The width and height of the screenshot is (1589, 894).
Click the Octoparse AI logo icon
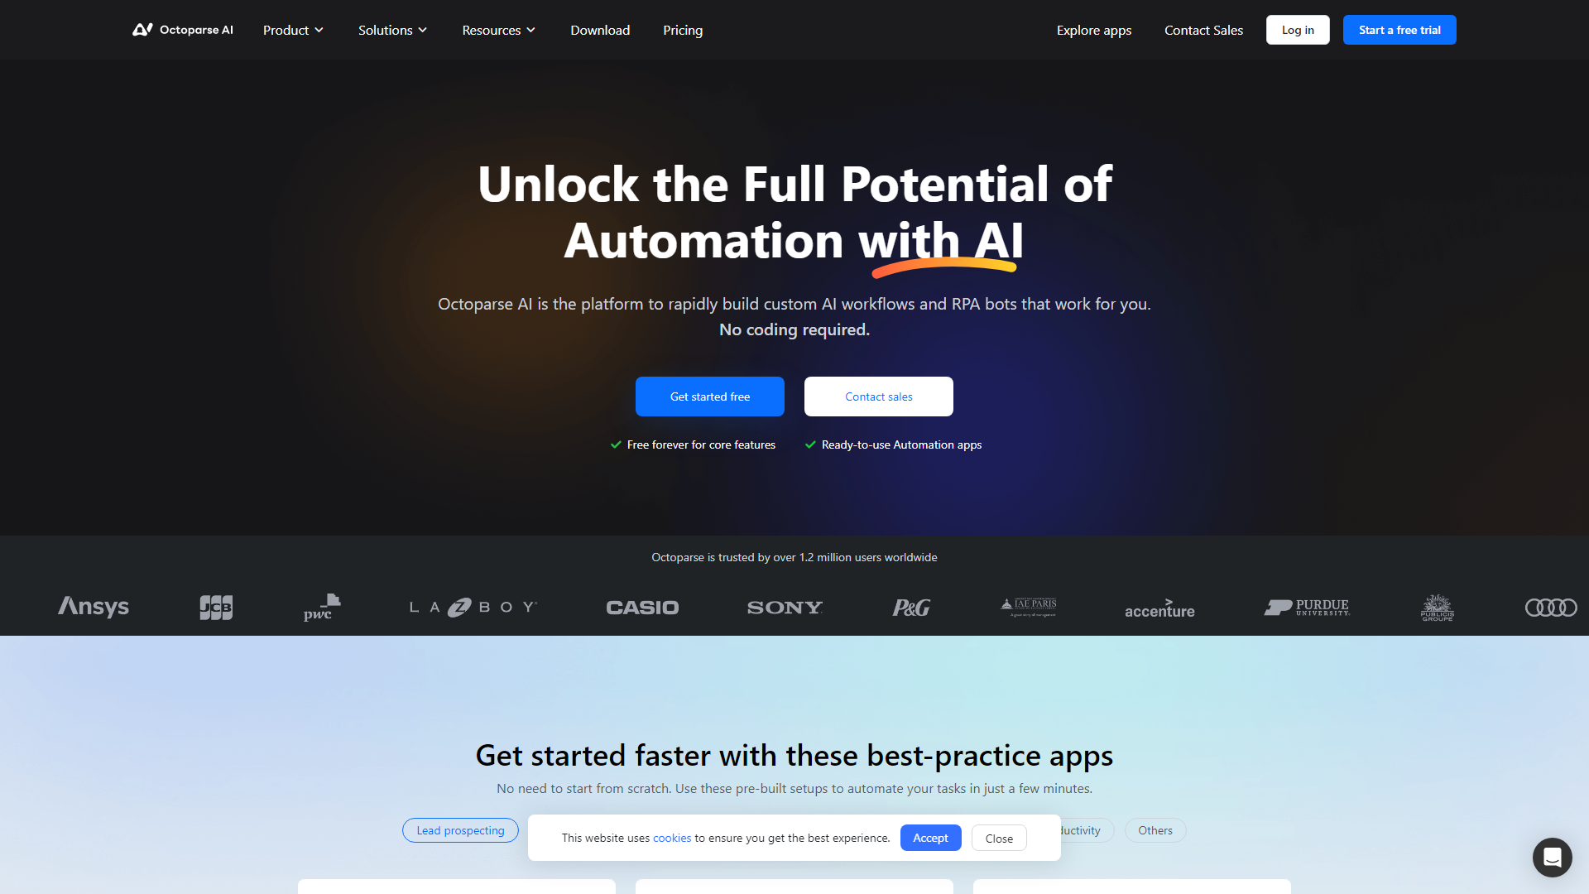click(x=143, y=30)
